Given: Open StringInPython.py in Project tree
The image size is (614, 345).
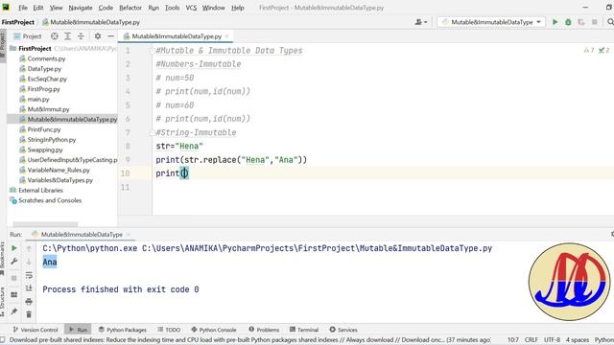Looking at the screenshot, I should (51, 140).
